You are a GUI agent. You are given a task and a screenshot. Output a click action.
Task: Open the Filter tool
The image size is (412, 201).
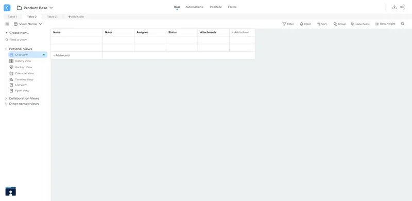click(288, 24)
